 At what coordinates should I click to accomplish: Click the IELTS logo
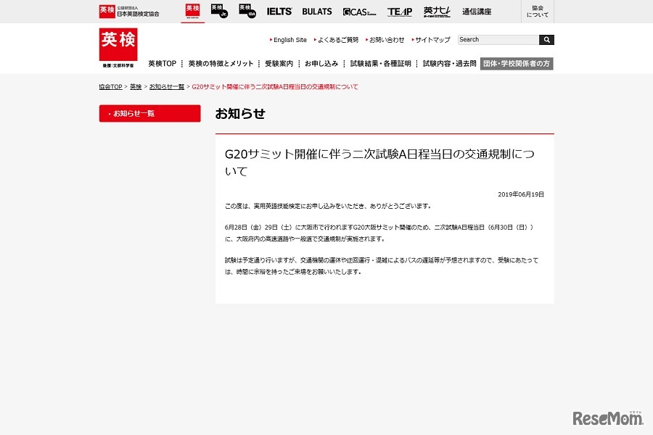(x=281, y=12)
